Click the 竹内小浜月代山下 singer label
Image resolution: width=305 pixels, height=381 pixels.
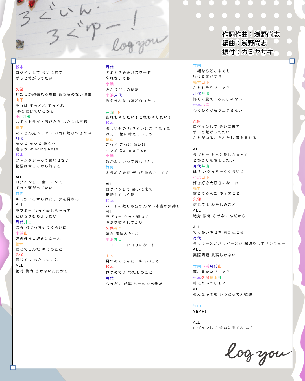[x=209, y=266]
